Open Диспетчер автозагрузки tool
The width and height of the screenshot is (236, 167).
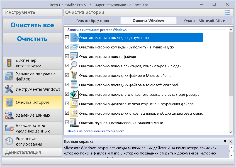32,63
